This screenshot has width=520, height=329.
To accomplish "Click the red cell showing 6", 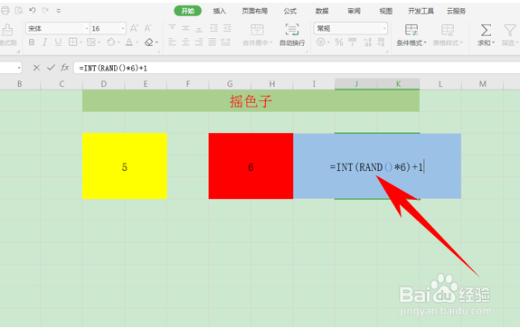I will coord(251,166).
